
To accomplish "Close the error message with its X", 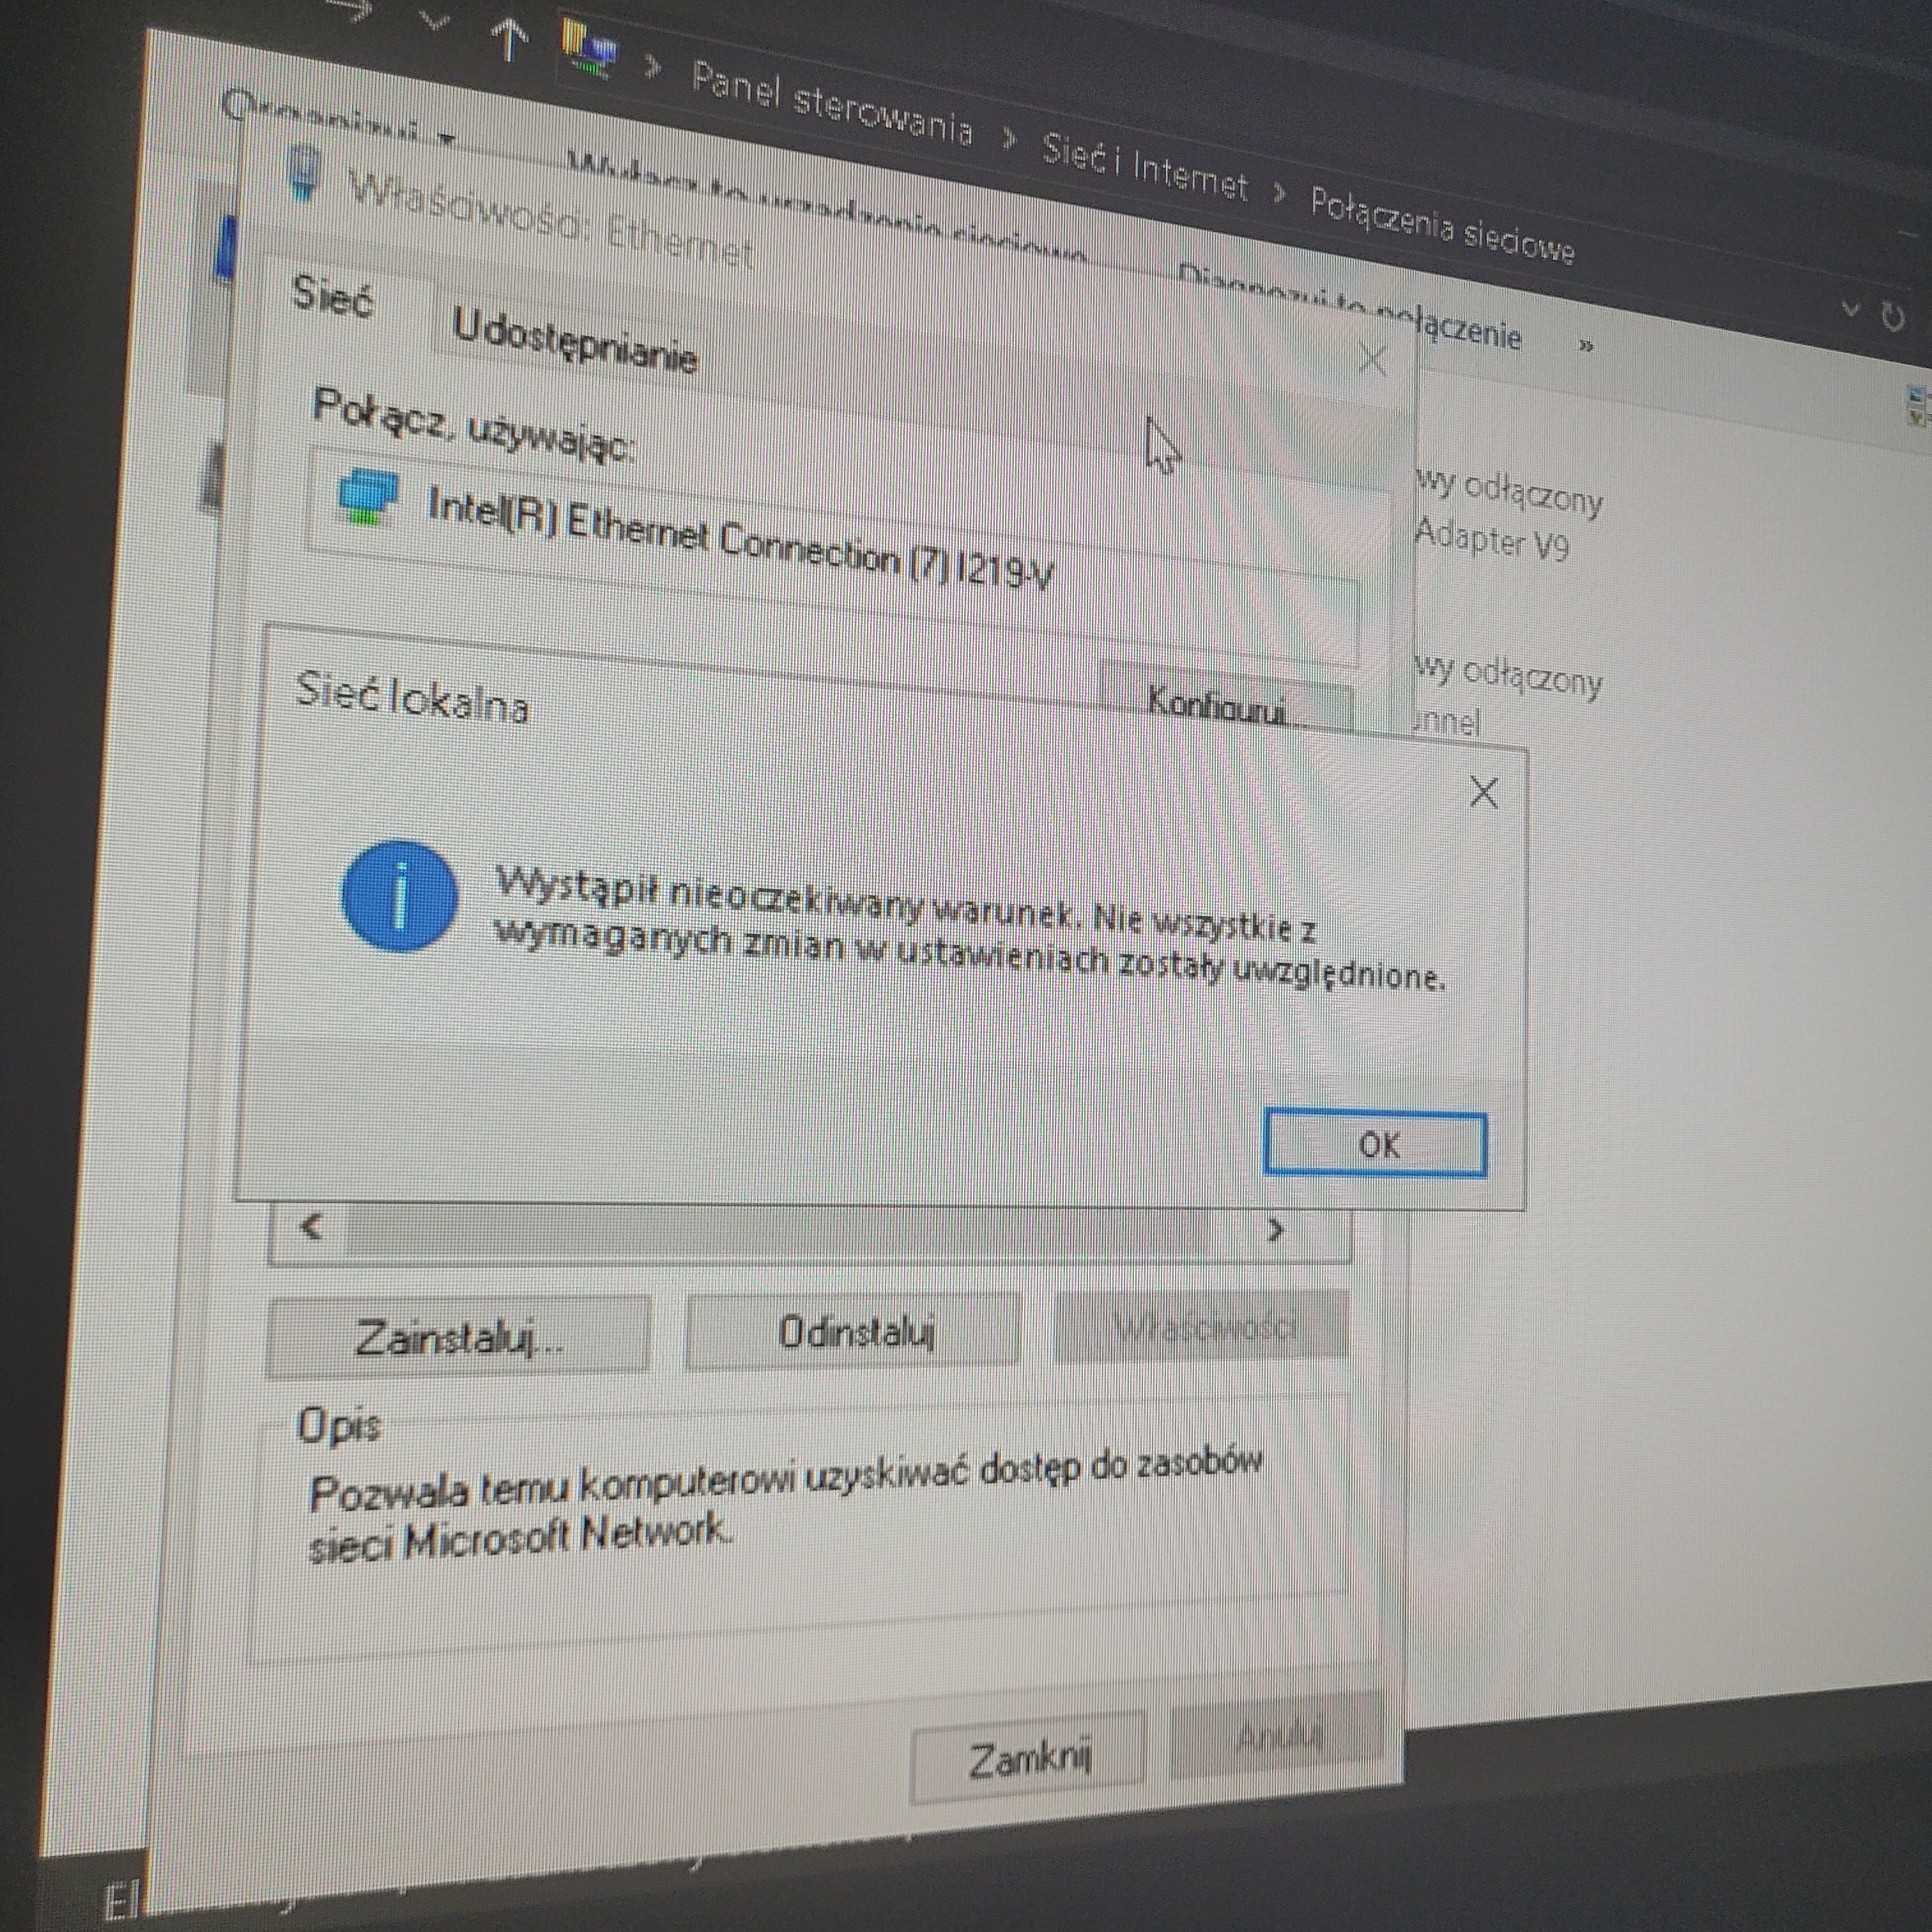I will point(1483,793).
